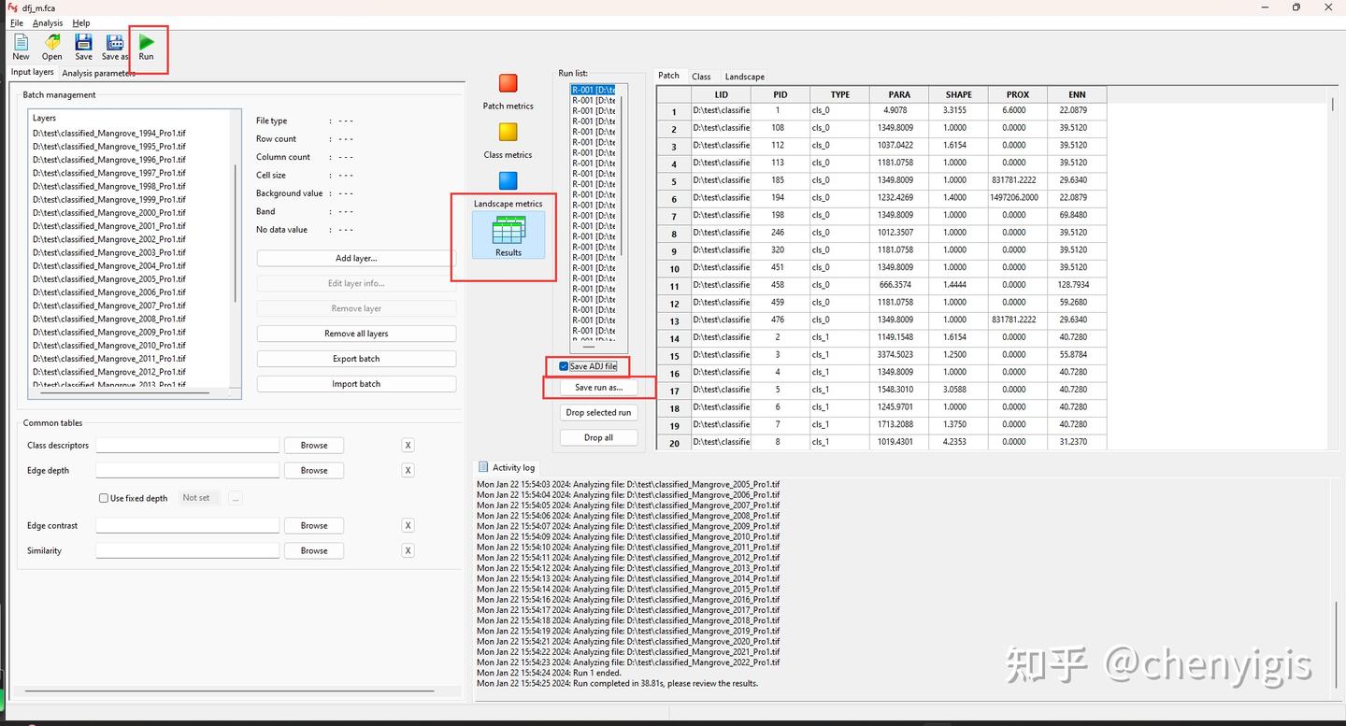Click the New file toolbar icon

[x=21, y=42]
